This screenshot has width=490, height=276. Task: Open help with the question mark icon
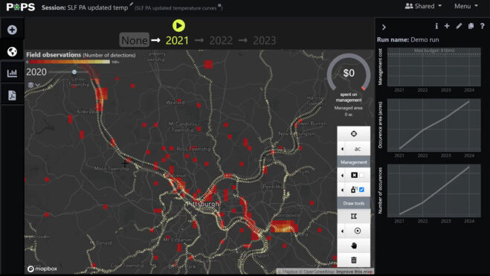[482, 26]
